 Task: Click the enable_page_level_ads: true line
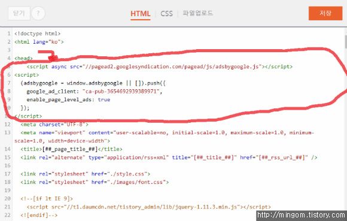(x=68, y=99)
